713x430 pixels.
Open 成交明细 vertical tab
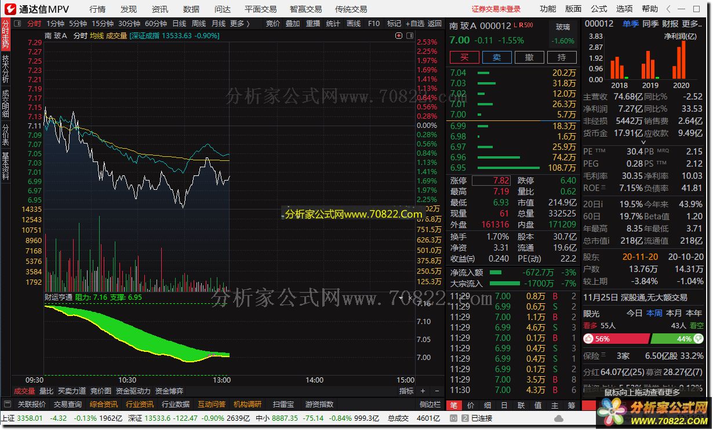click(6, 104)
